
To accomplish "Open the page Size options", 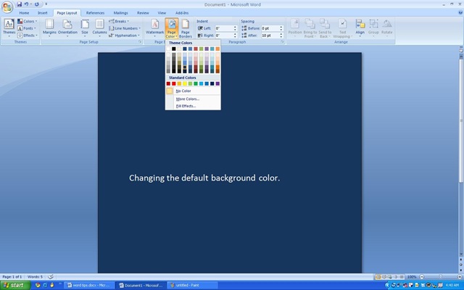I will 85,28.
